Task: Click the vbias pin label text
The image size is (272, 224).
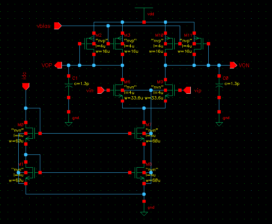Action: (x=44, y=26)
